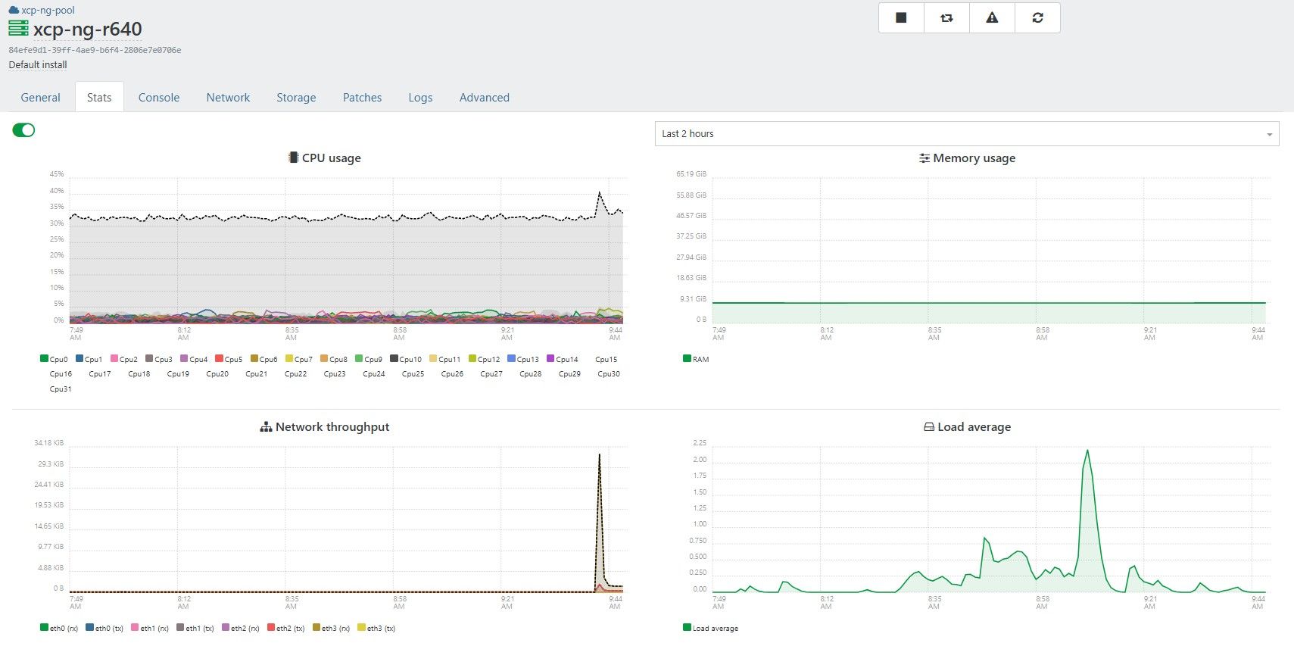Image resolution: width=1294 pixels, height=668 pixels.
Task: Open the Patches tab
Action: click(362, 98)
